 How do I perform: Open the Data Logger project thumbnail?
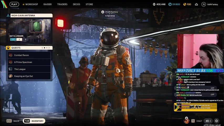tap(29, 31)
